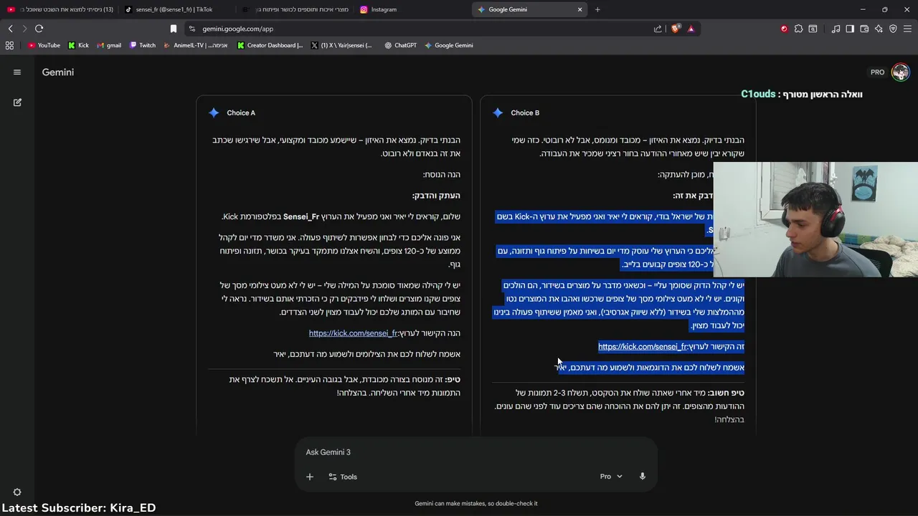The width and height of the screenshot is (918, 516).
Task: Click the red recording extension icon
Action: pos(784,29)
